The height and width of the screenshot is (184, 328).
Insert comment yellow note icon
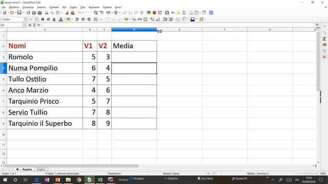(x=178, y=13)
